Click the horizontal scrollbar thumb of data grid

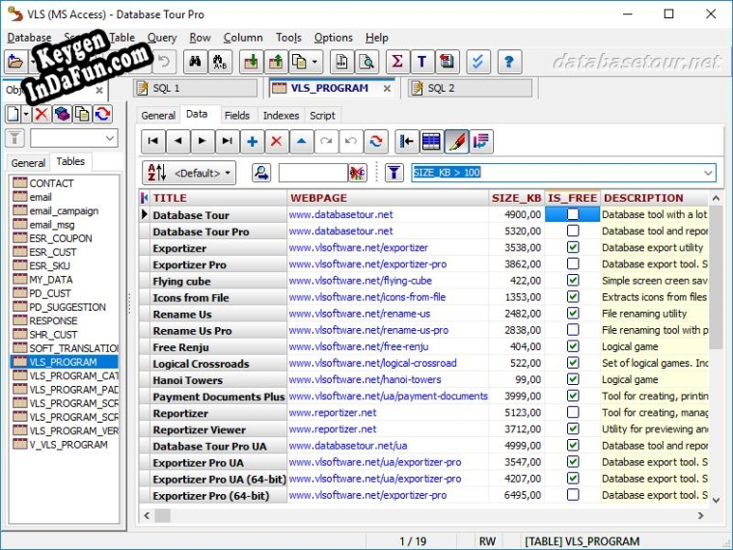163,515
